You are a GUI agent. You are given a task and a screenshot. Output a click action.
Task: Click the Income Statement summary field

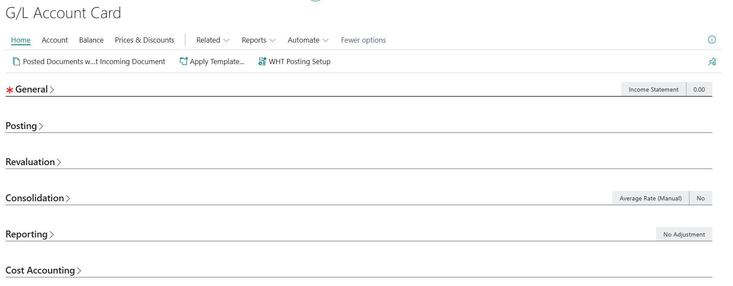tap(653, 89)
